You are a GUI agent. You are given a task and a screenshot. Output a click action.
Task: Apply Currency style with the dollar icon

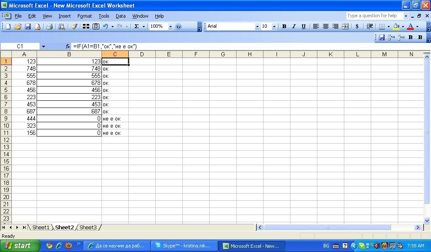pos(357,26)
